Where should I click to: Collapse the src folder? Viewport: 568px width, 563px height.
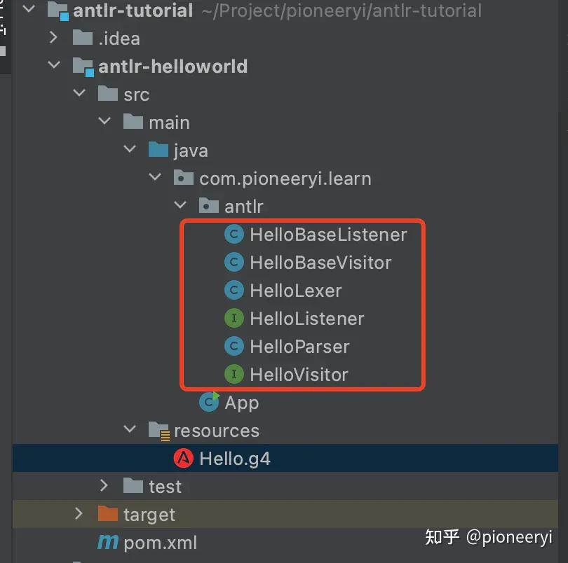pyautogui.click(x=79, y=95)
